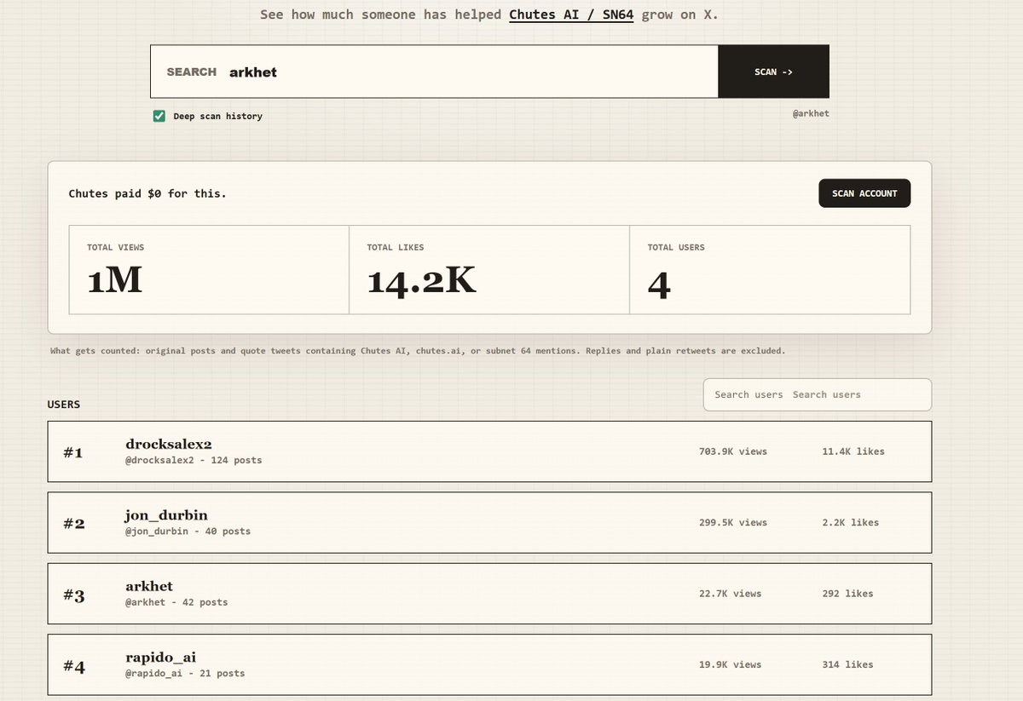This screenshot has width=1023, height=701.
Task: Select the TOTAL VIEWS 1M stat card
Action: (x=209, y=270)
